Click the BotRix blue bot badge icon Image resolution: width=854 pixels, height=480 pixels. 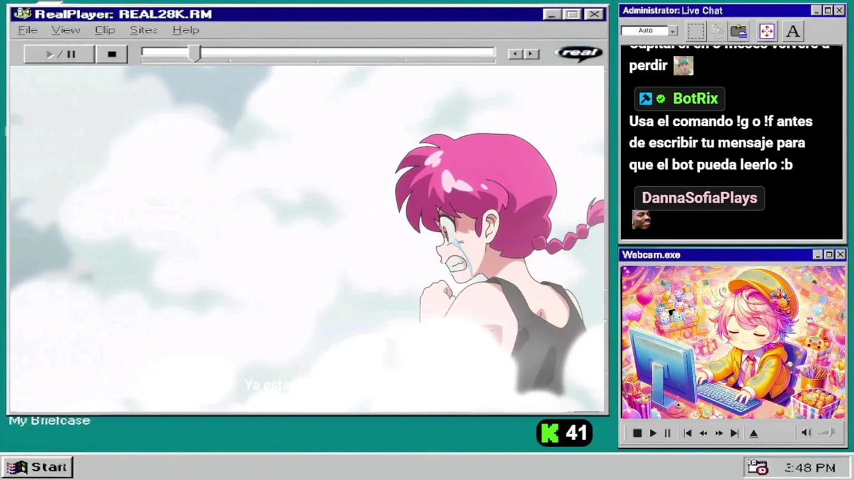click(645, 99)
